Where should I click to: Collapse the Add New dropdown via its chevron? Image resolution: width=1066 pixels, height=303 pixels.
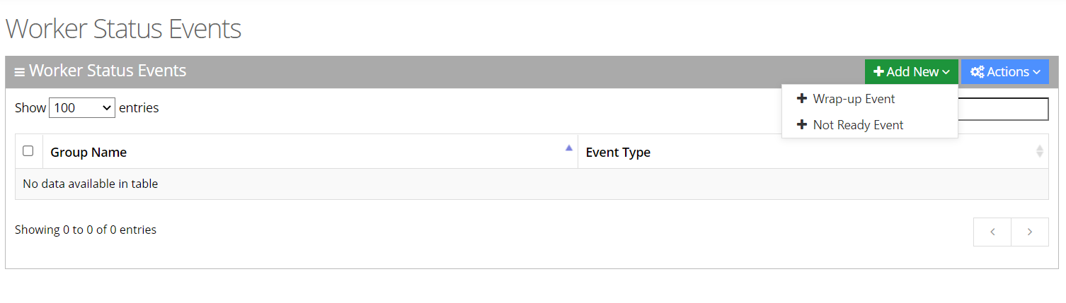[946, 72]
